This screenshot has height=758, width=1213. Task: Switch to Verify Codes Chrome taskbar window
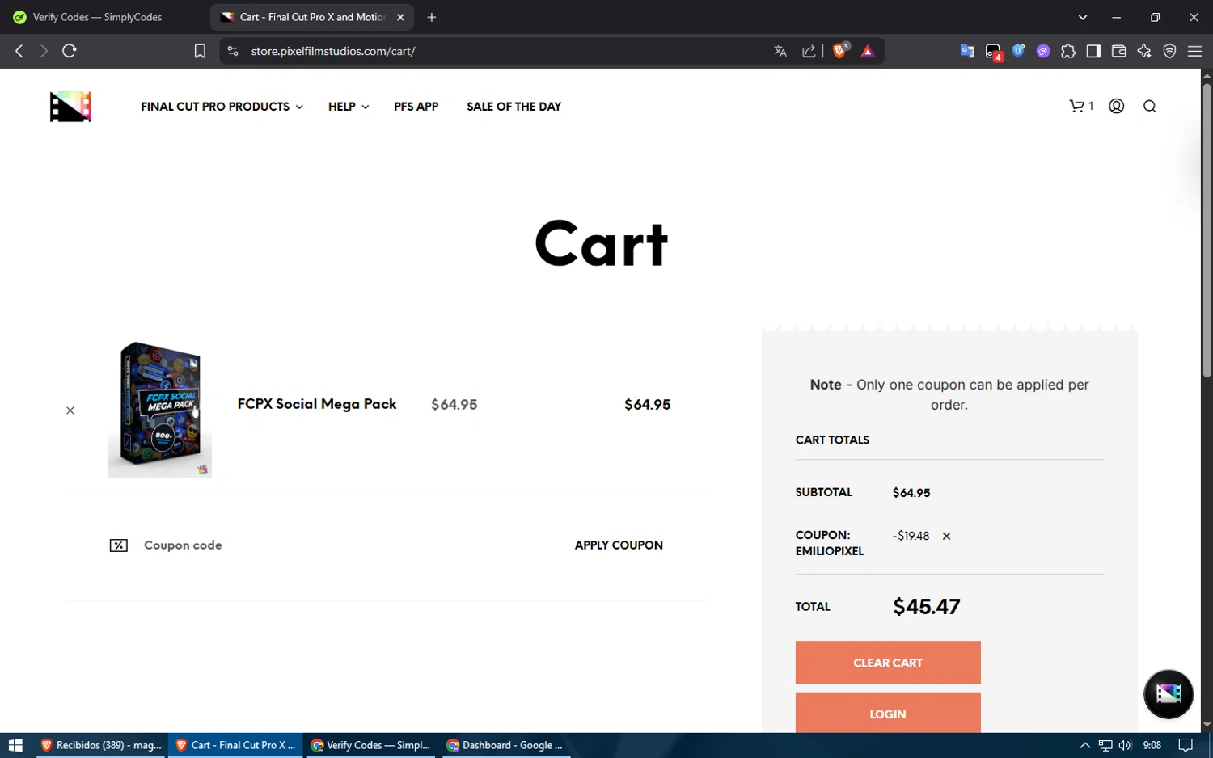pos(371,745)
